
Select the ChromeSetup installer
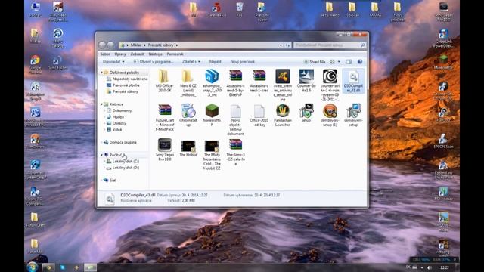188,116
